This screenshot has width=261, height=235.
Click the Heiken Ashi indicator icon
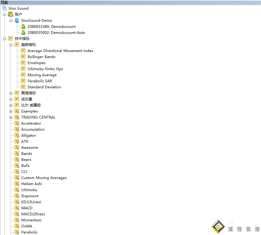point(17,184)
